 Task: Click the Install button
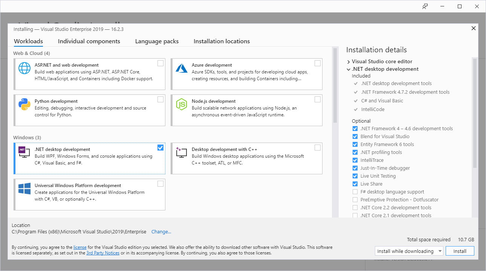[460, 251]
